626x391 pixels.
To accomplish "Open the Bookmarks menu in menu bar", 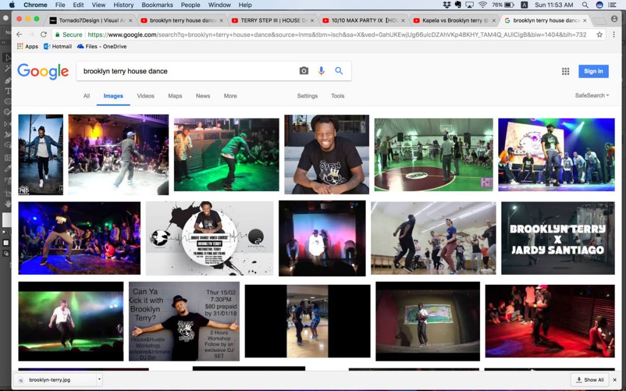I will pos(157,5).
